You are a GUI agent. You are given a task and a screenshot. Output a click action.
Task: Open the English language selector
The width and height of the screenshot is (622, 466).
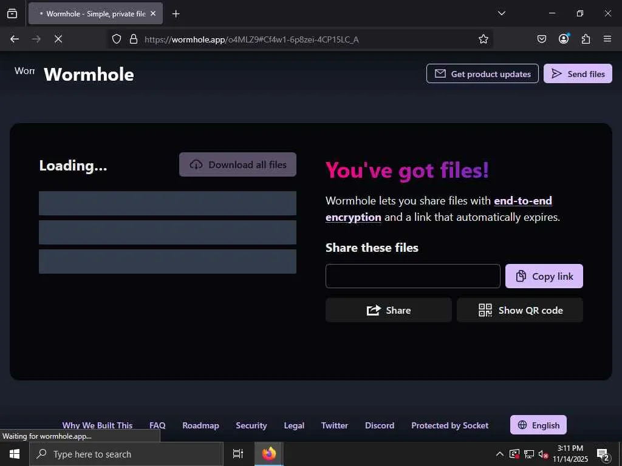click(538, 425)
